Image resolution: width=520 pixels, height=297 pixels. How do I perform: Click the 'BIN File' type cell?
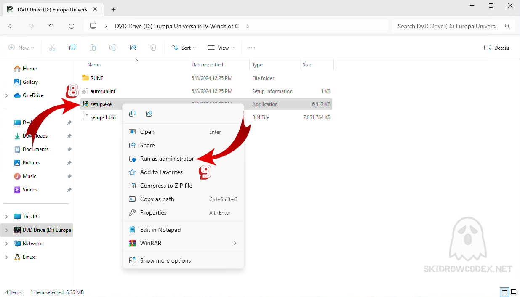click(x=261, y=117)
